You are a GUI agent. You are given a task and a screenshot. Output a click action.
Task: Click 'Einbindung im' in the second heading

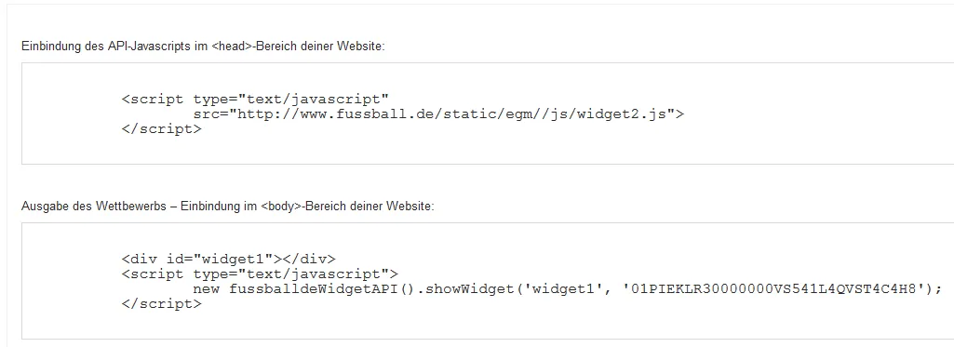[x=219, y=207]
